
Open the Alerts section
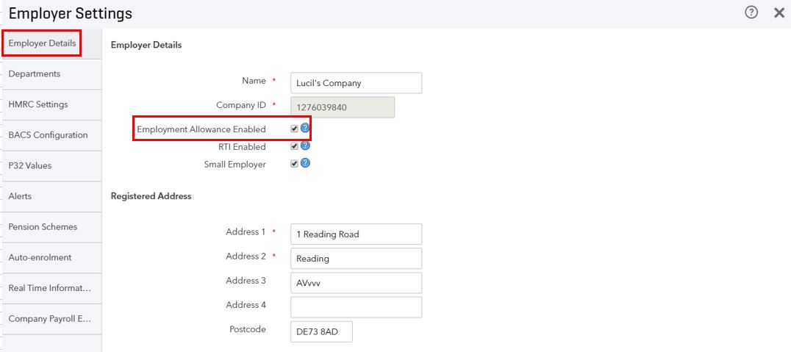(51, 196)
